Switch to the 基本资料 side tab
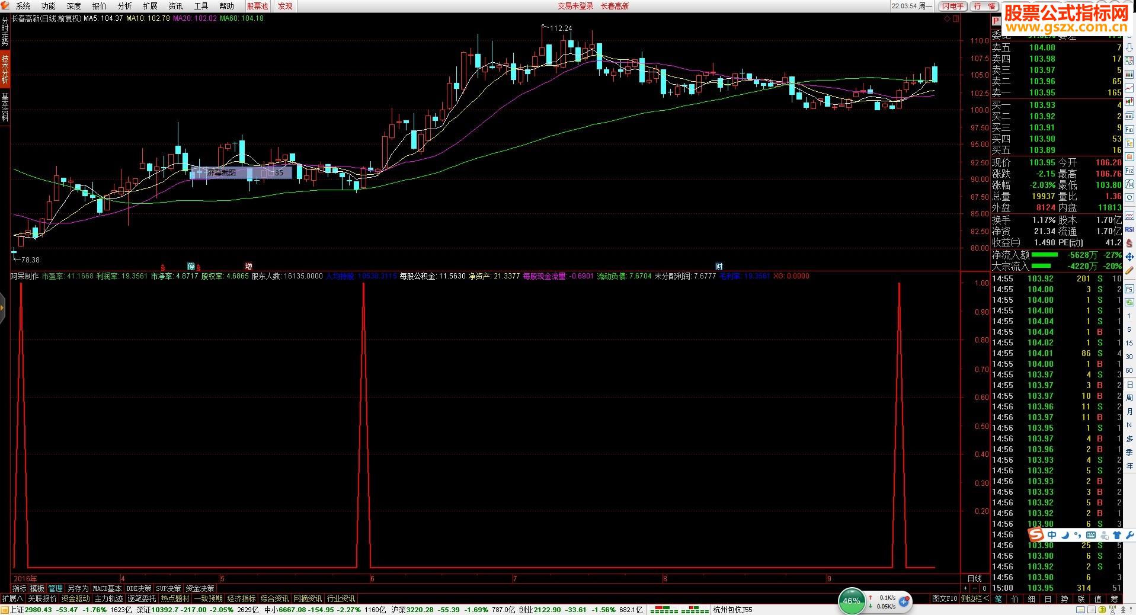The height and width of the screenshot is (615, 1136). (5, 107)
